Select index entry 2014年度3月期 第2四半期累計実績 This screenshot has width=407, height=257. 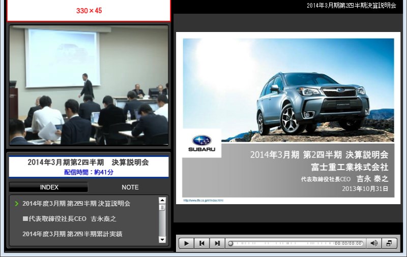click(72, 234)
